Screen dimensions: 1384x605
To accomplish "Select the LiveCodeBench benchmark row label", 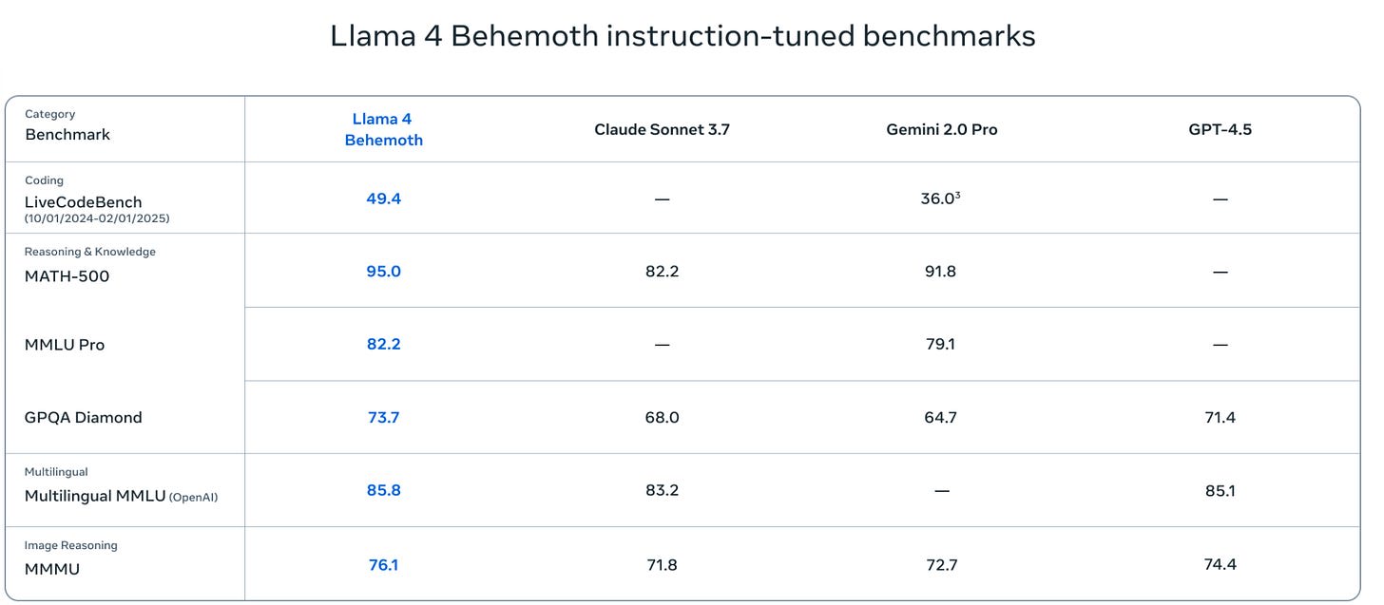I will coord(84,202).
